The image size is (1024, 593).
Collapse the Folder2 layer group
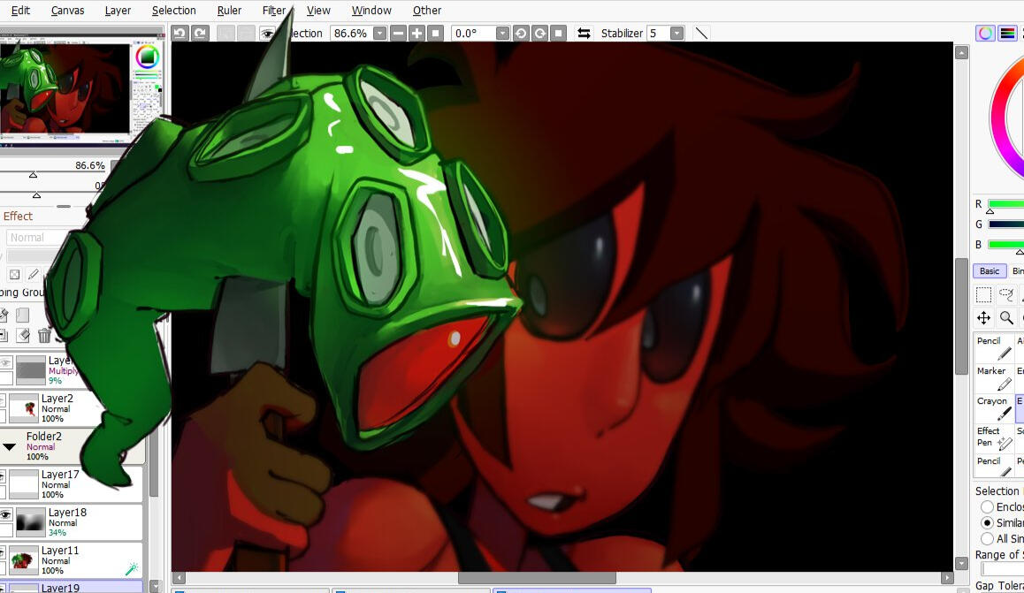point(10,446)
